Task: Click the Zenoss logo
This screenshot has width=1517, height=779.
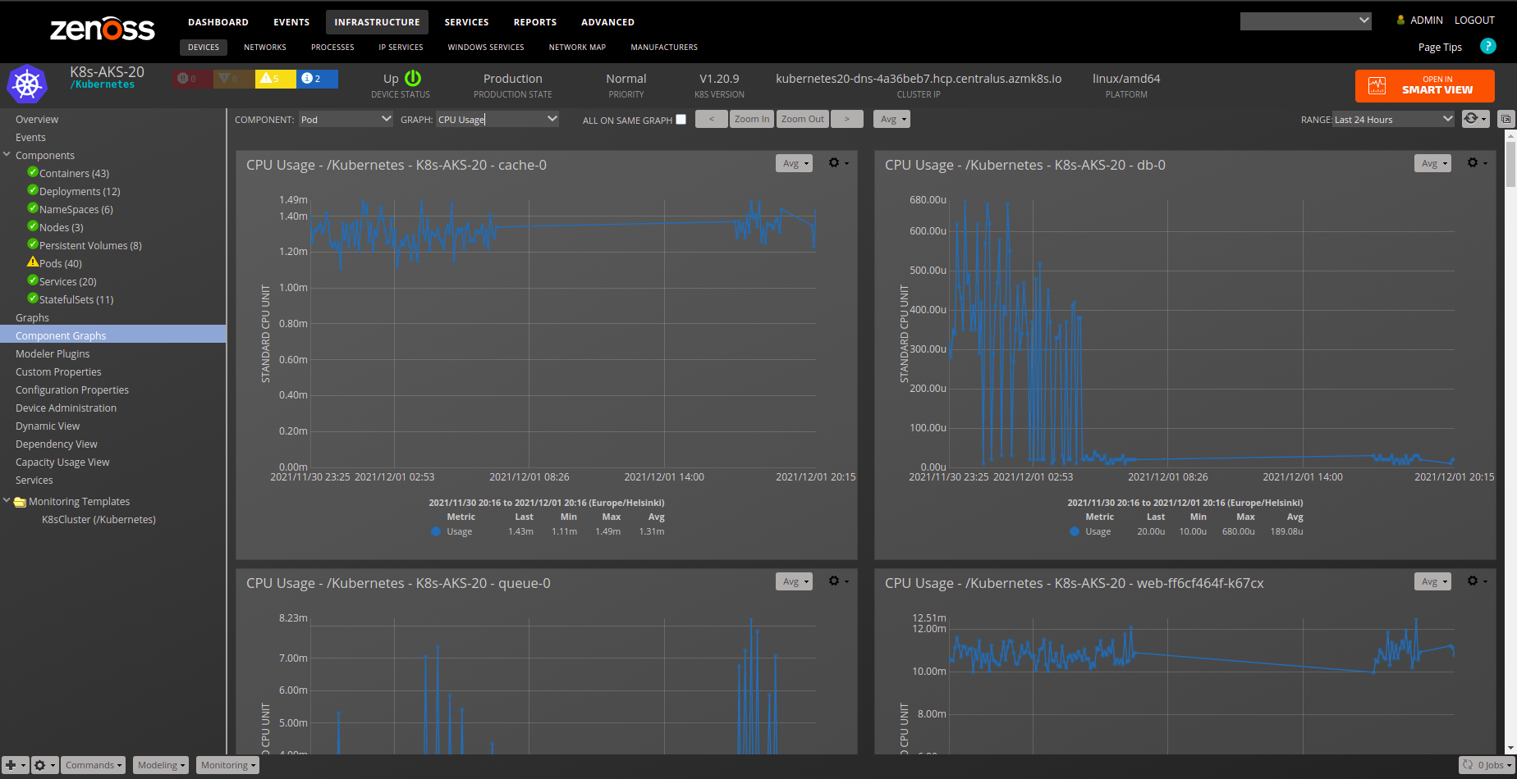Action: 102,30
